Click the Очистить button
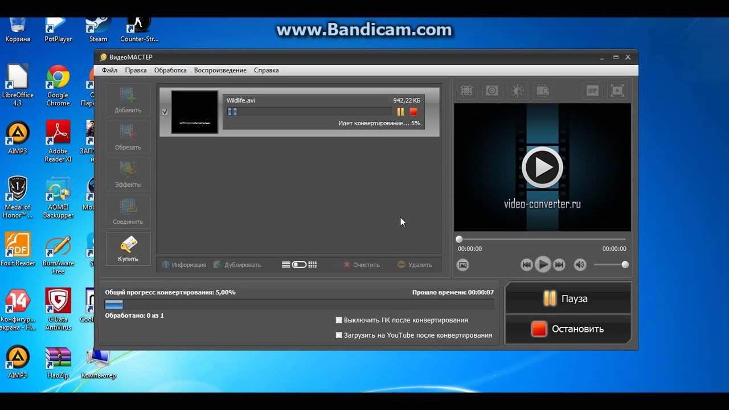 coord(361,265)
